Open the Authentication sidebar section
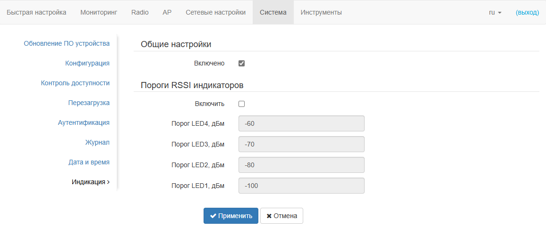The width and height of the screenshot is (546, 228). pyautogui.click(x=84, y=122)
